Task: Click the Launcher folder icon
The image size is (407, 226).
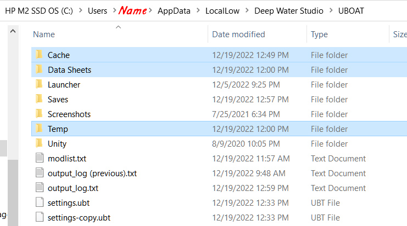Action: pyautogui.click(x=39, y=84)
